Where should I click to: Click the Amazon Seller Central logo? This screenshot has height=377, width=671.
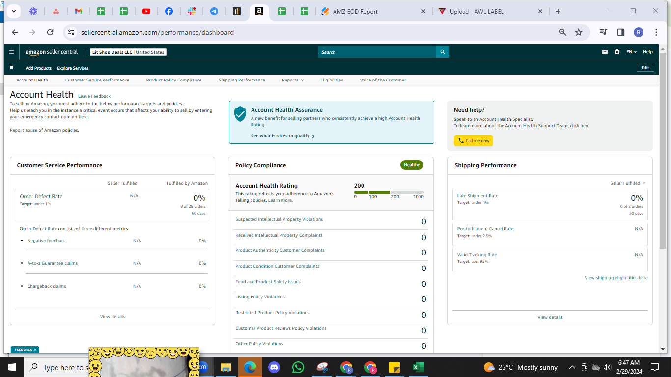coord(52,52)
